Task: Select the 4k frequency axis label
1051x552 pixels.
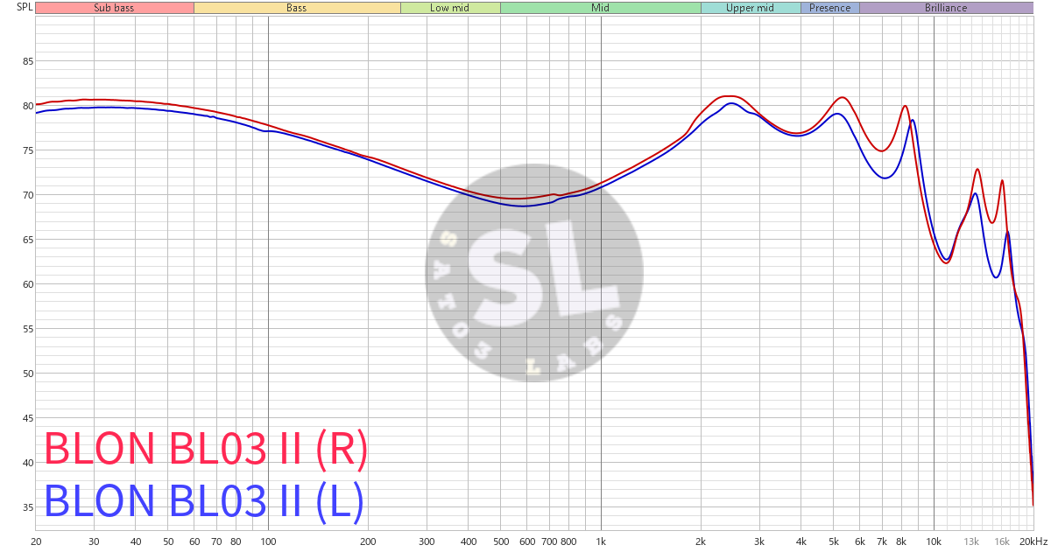Action: point(801,541)
